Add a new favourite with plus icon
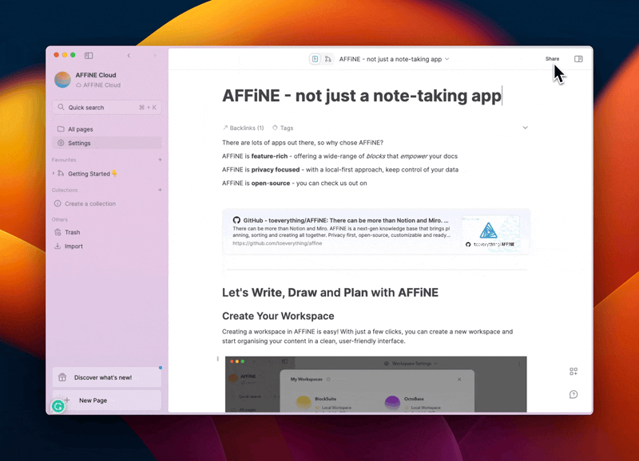This screenshot has height=461, width=639. point(160,160)
